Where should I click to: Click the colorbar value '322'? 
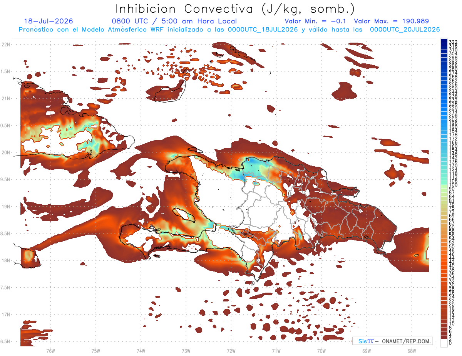click(x=453, y=41)
